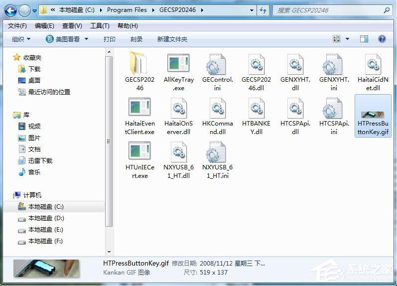
Task: Select 本地磁盘 (C:) in the tree
Action: (x=54, y=207)
